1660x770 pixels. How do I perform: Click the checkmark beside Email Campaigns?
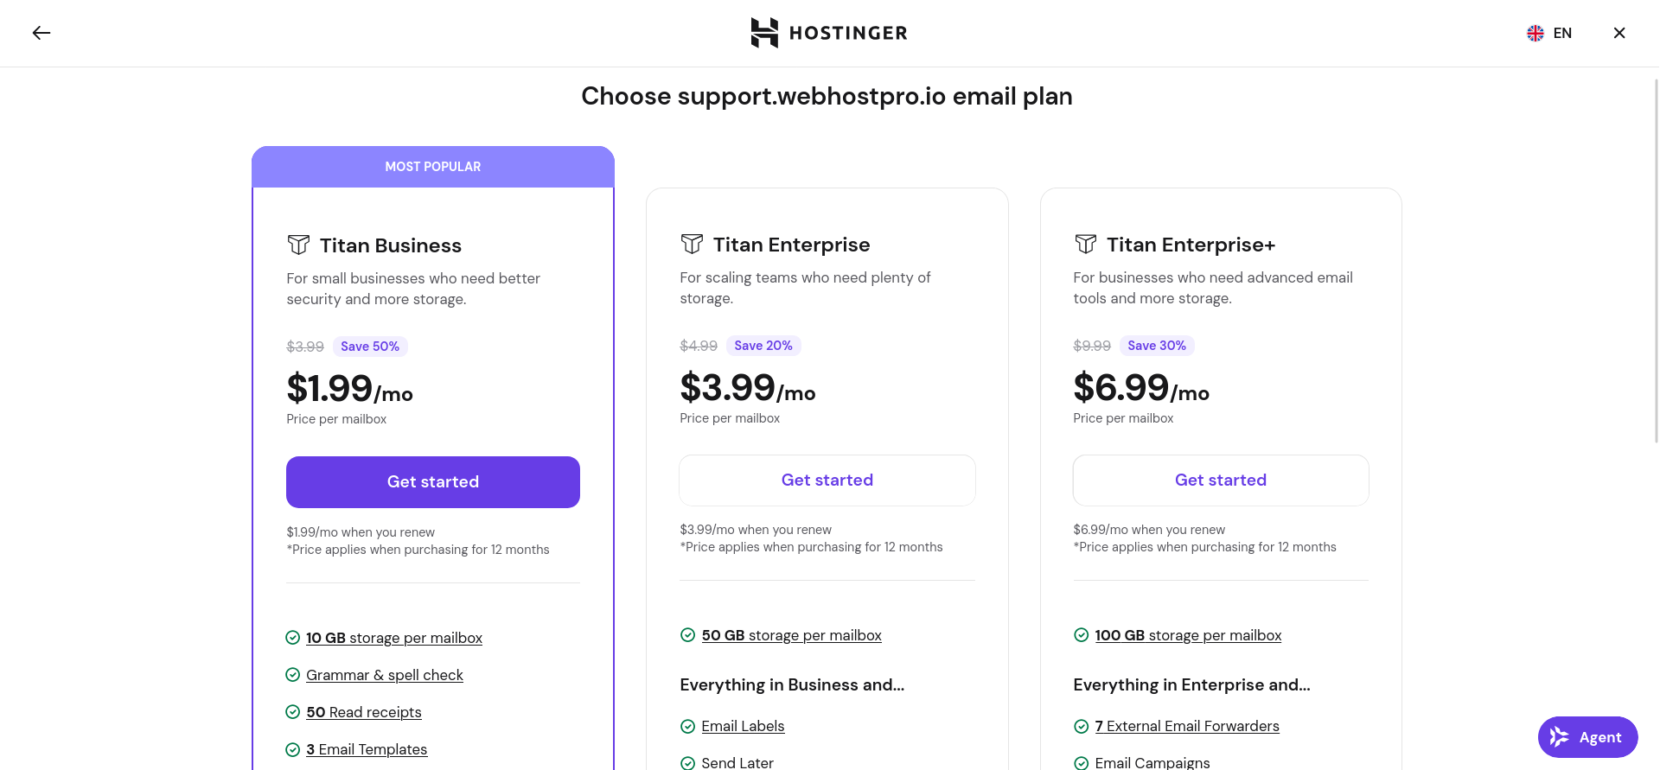pyautogui.click(x=1081, y=763)
